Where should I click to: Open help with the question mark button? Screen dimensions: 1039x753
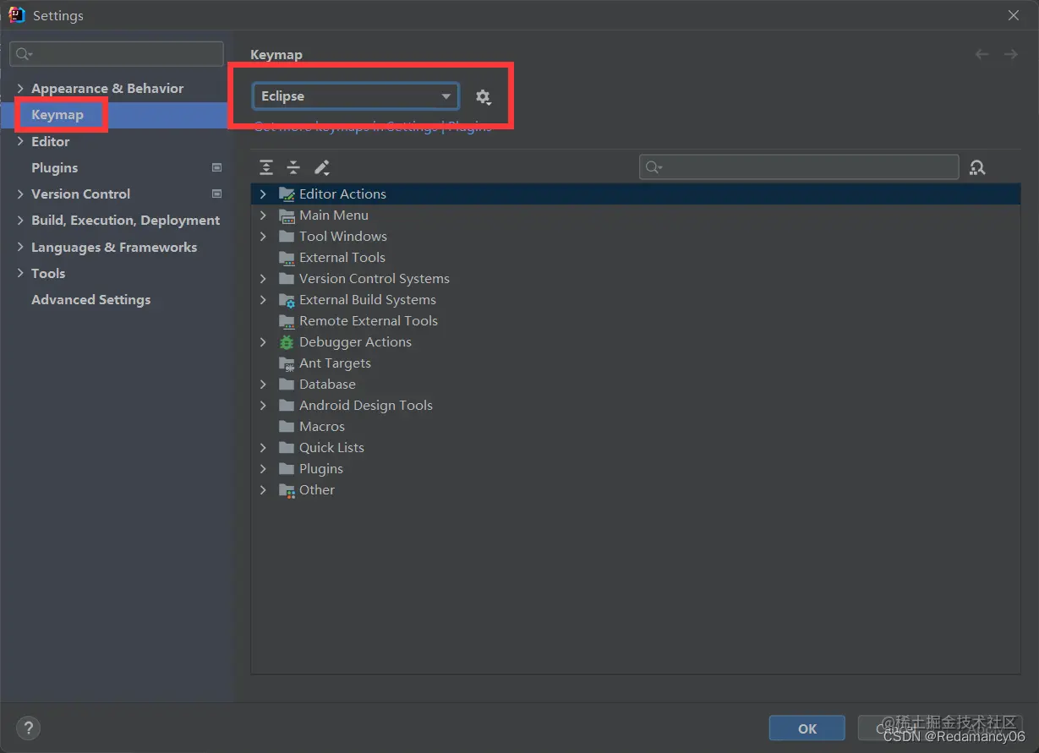coord(28,728)
